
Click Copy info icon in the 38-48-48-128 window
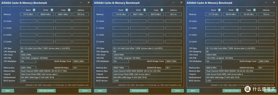(x=254, y=10)
